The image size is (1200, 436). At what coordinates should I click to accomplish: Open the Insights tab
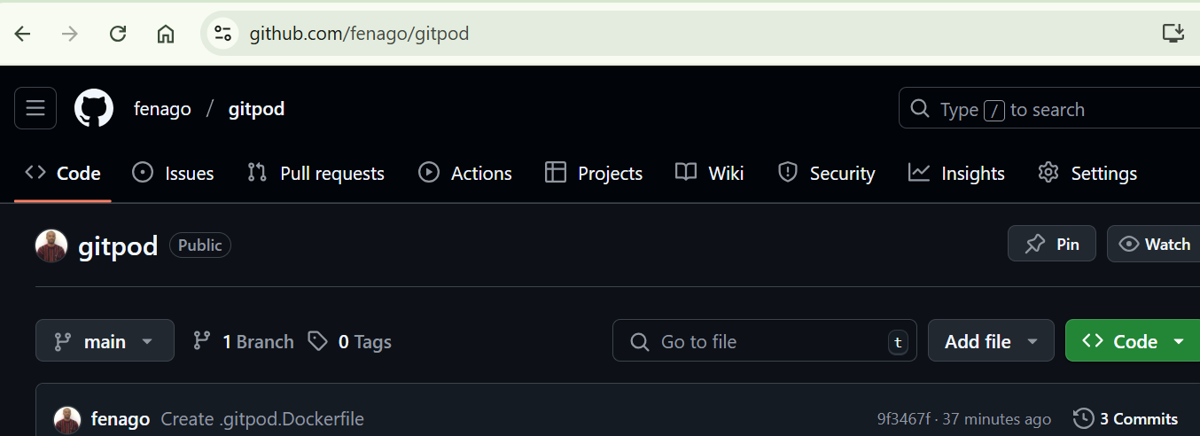point(956,173)
